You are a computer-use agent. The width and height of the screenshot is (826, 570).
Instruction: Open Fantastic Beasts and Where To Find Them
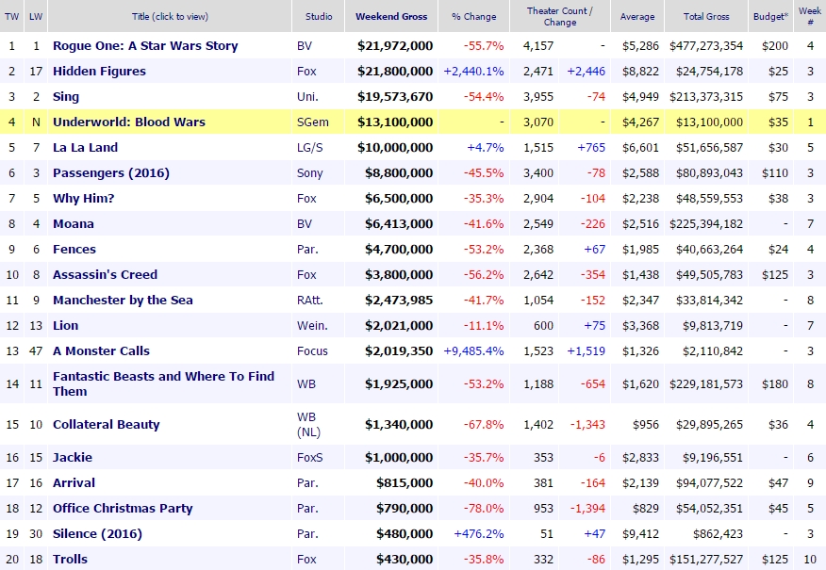click(x=163, y=383)
